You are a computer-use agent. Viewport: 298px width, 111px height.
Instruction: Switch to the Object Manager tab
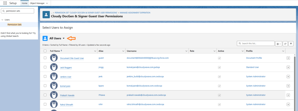[x=37, y=3]
